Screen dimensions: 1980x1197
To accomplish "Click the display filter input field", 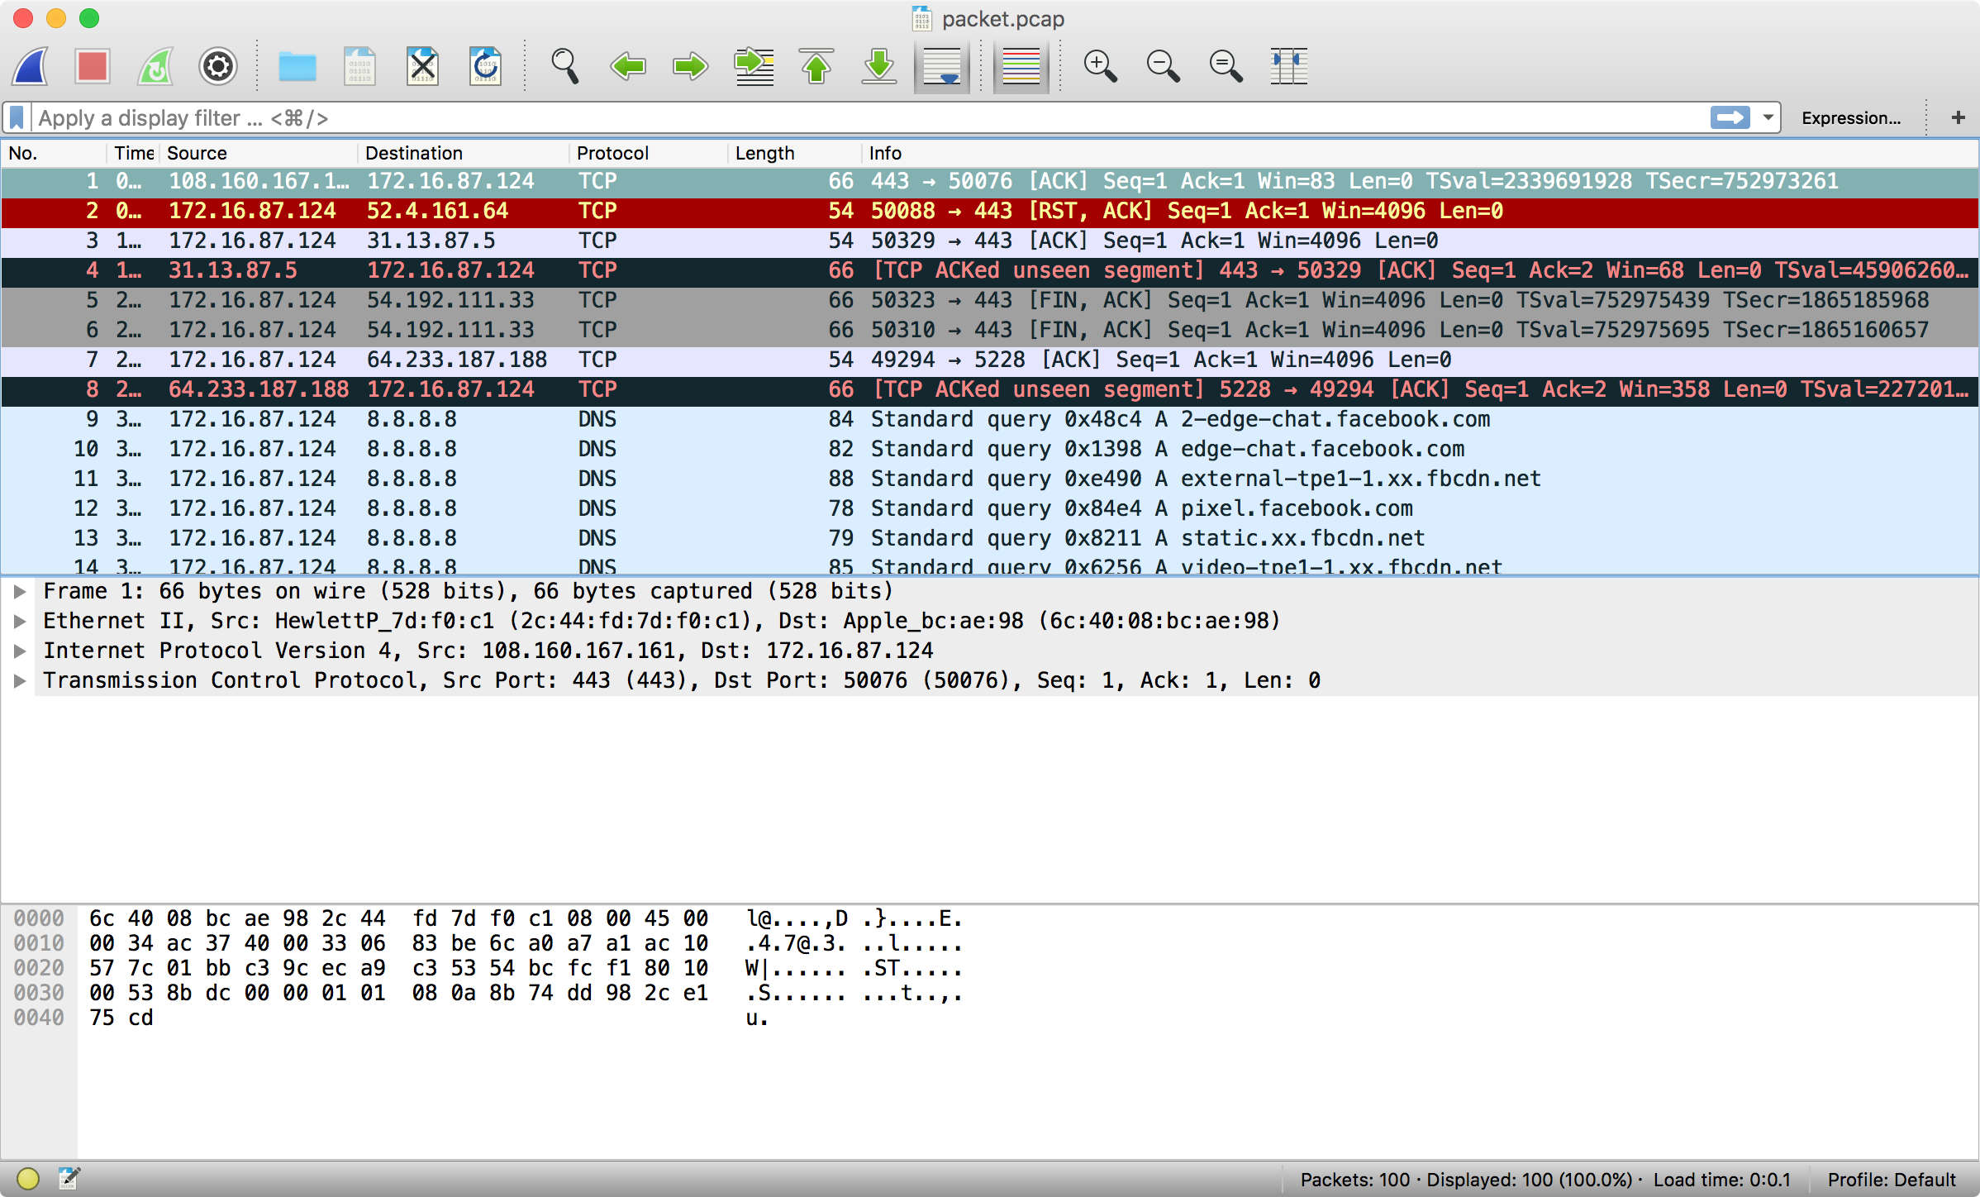I will [826, 117].
